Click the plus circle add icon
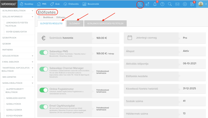 (185, 4)
